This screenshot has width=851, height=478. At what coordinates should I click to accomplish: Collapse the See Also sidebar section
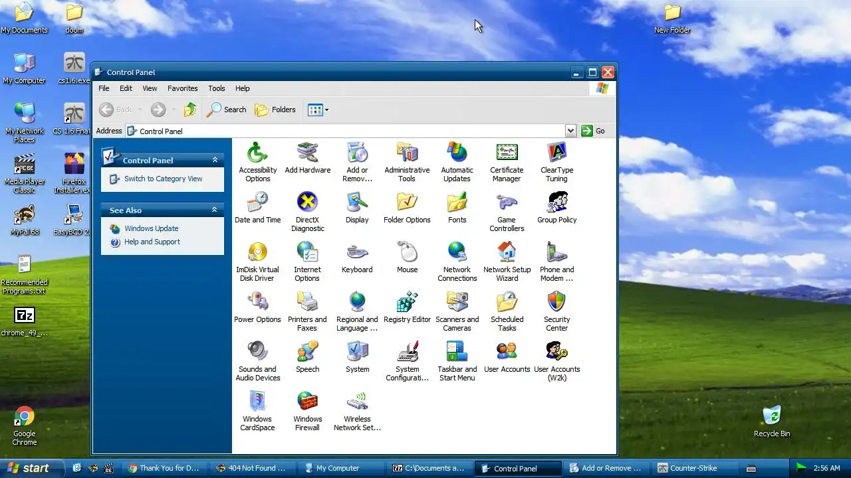[215, 210]
